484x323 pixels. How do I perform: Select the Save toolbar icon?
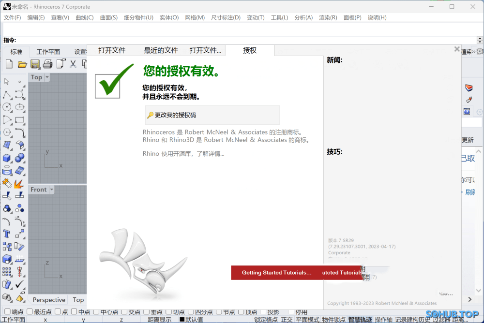(x=35, y=63)
